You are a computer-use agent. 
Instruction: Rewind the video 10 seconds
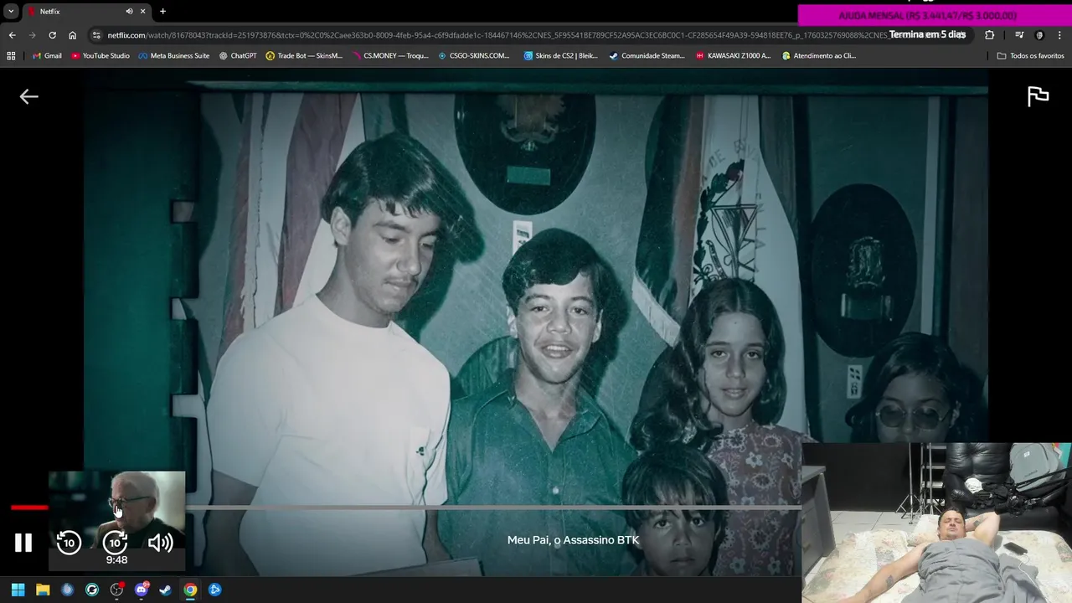(x=69, y=543)
